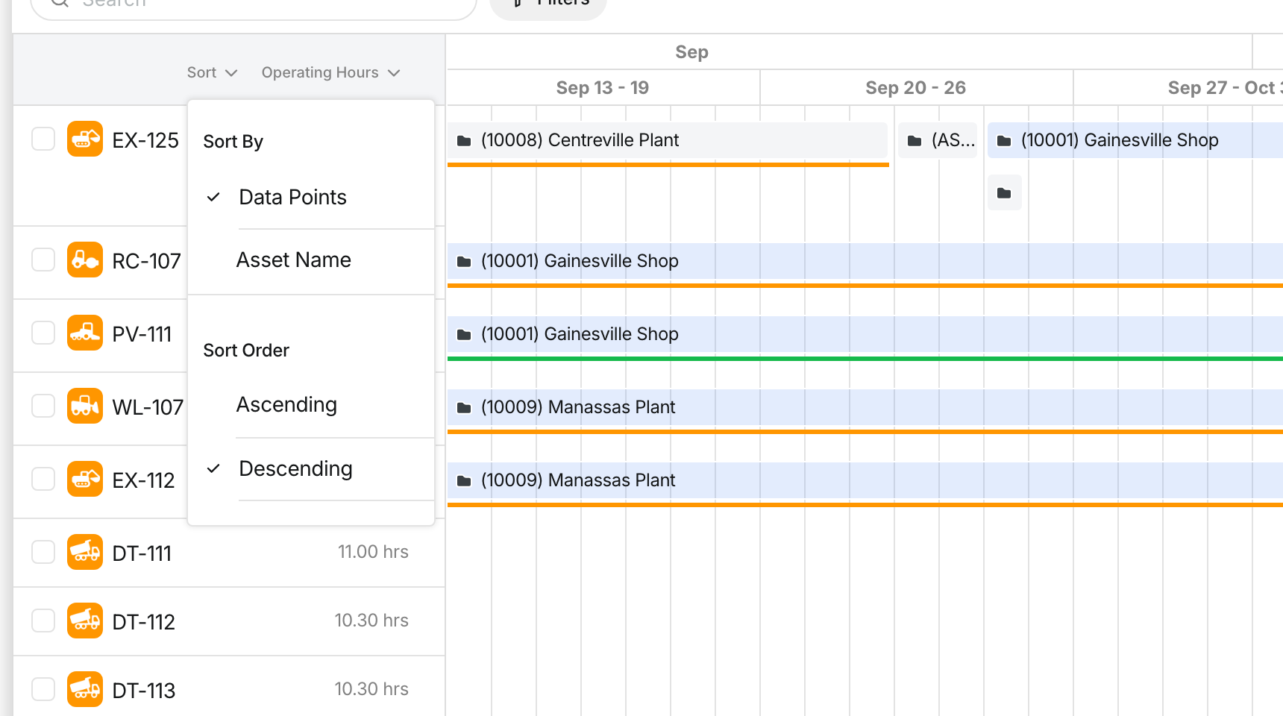The width and height of the screenshot is (1283, 716).
Task: Click the DT-112 dump truck icon
Action: tap(85, 621)
